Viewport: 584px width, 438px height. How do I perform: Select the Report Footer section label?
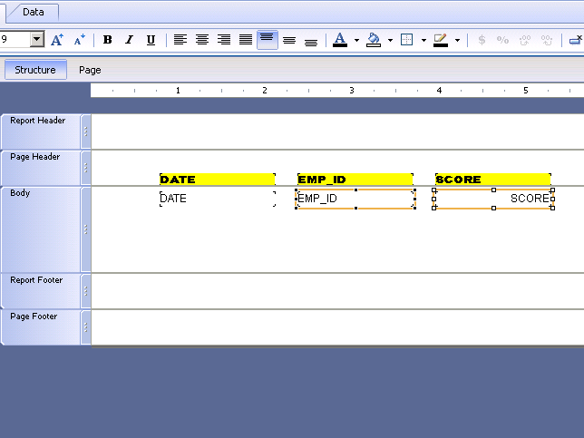36,280
